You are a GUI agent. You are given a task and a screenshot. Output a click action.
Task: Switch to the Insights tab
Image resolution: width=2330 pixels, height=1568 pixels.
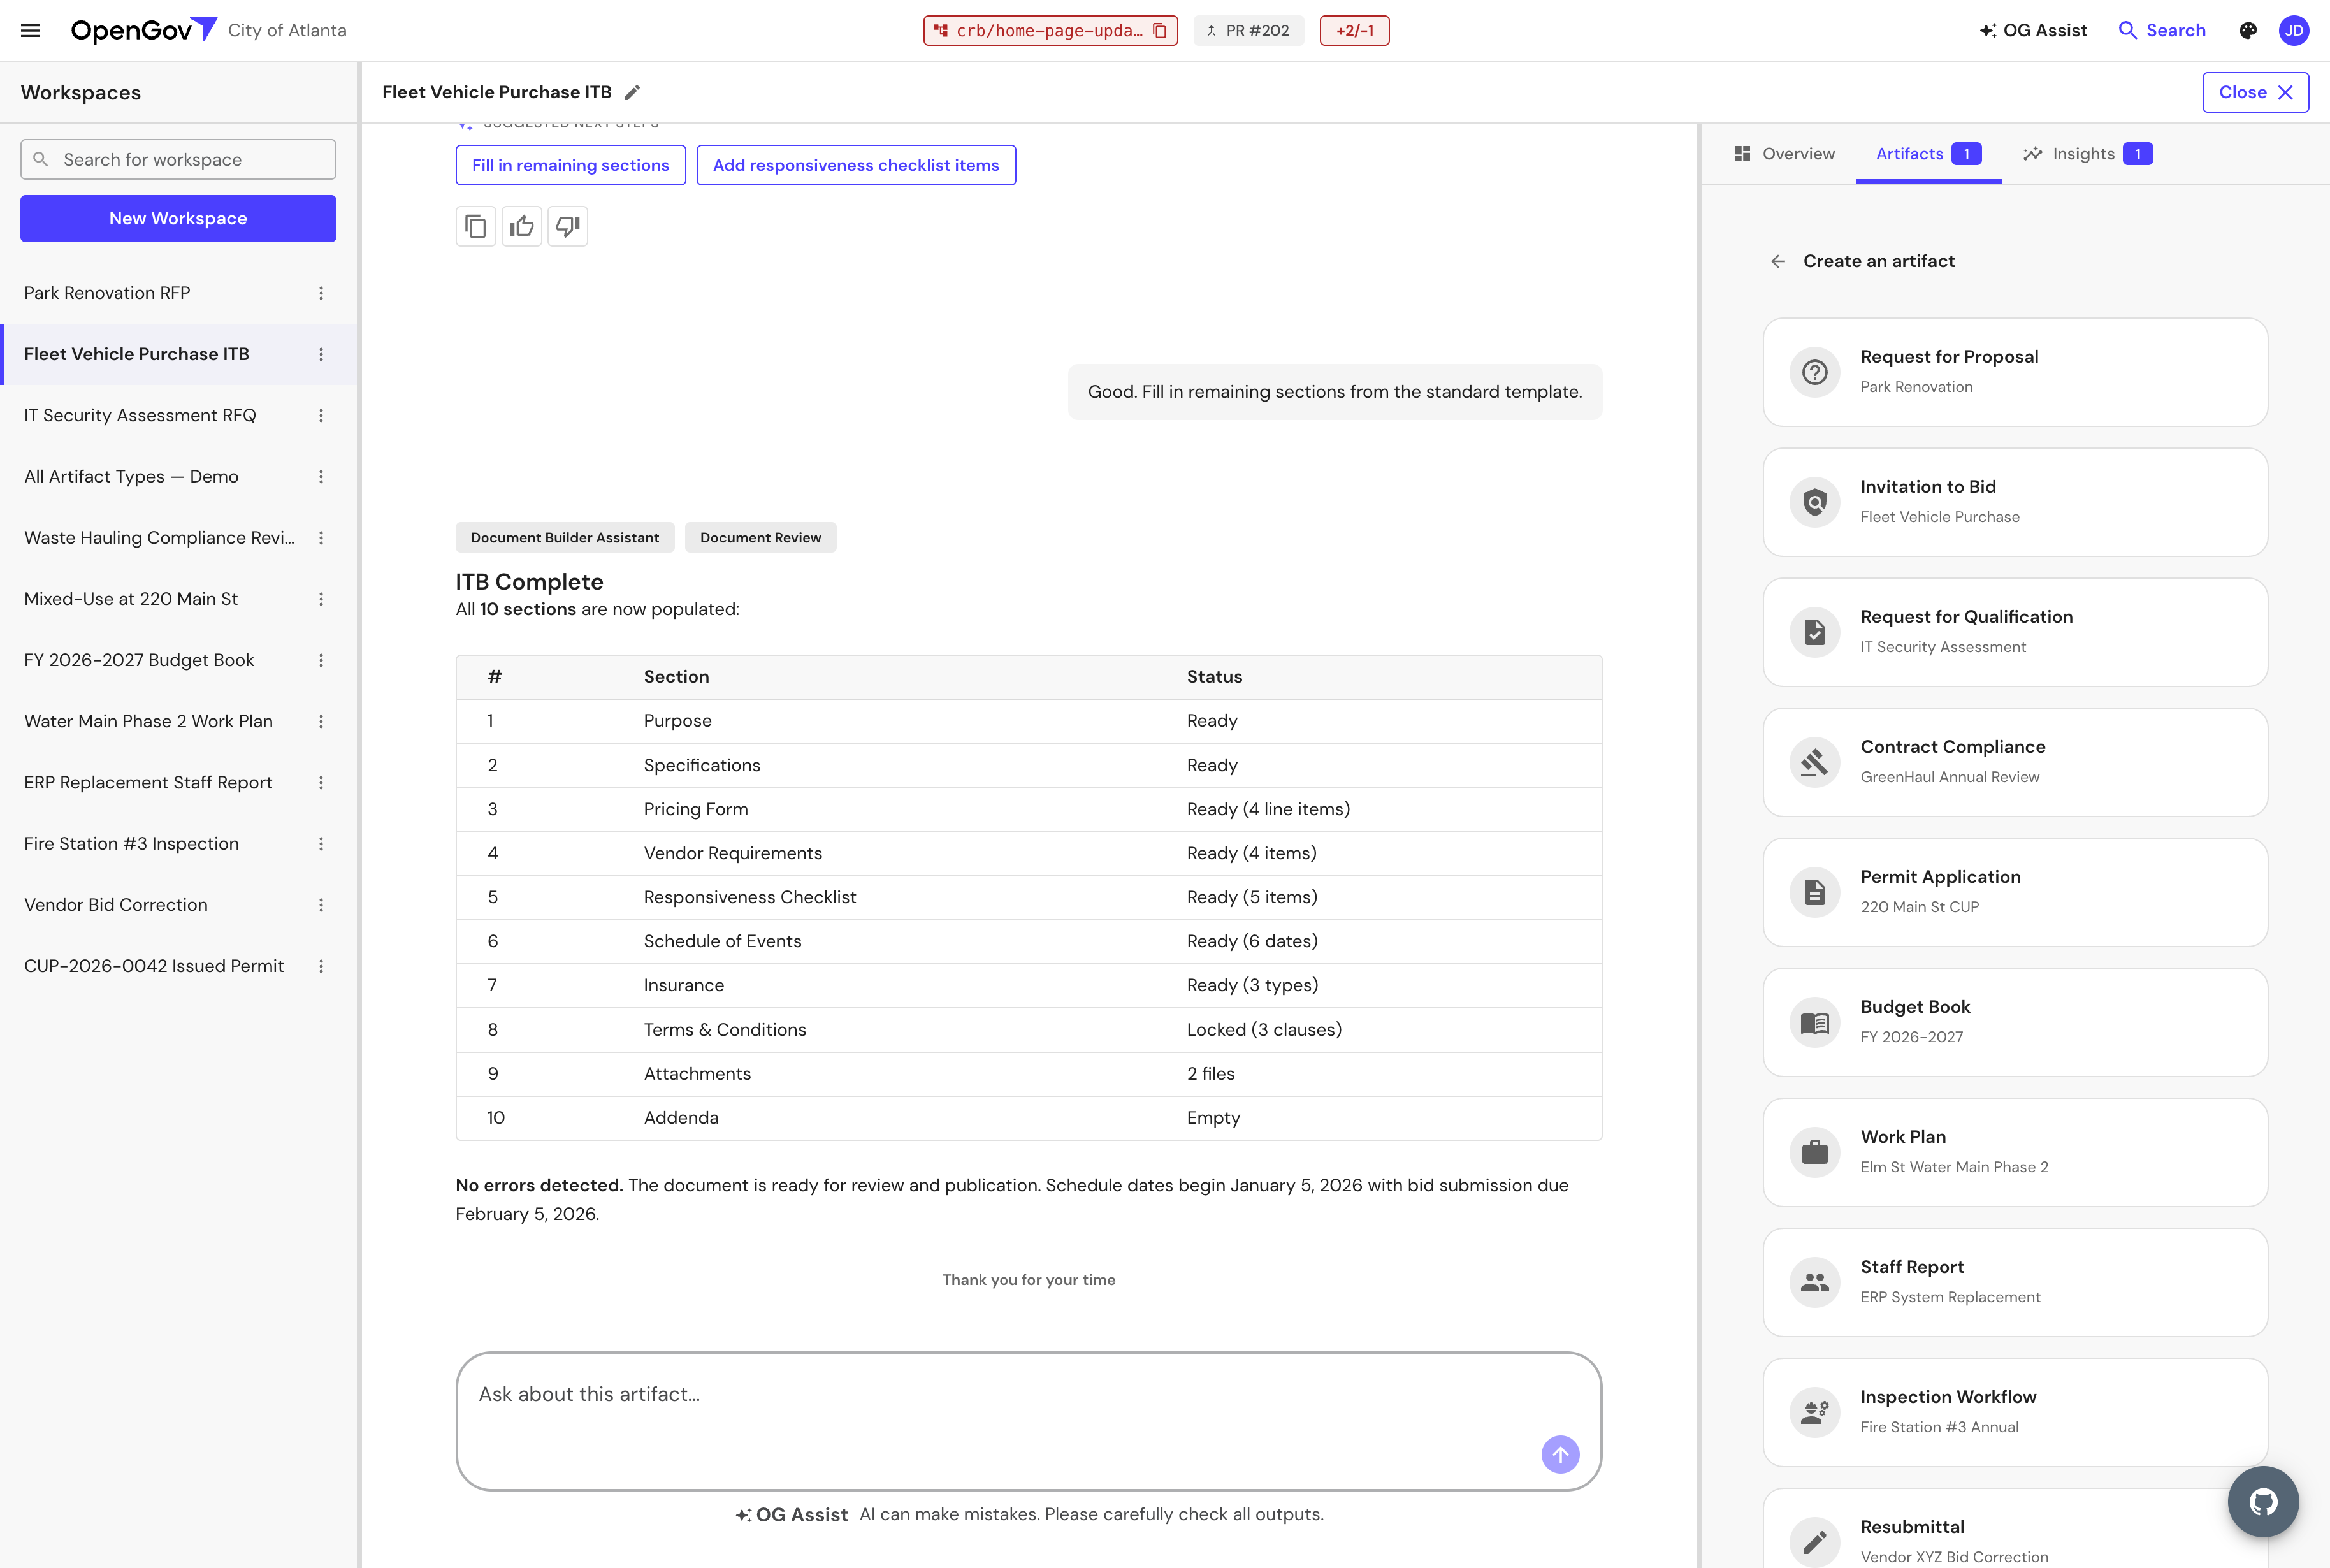[x=2087, y=154]
